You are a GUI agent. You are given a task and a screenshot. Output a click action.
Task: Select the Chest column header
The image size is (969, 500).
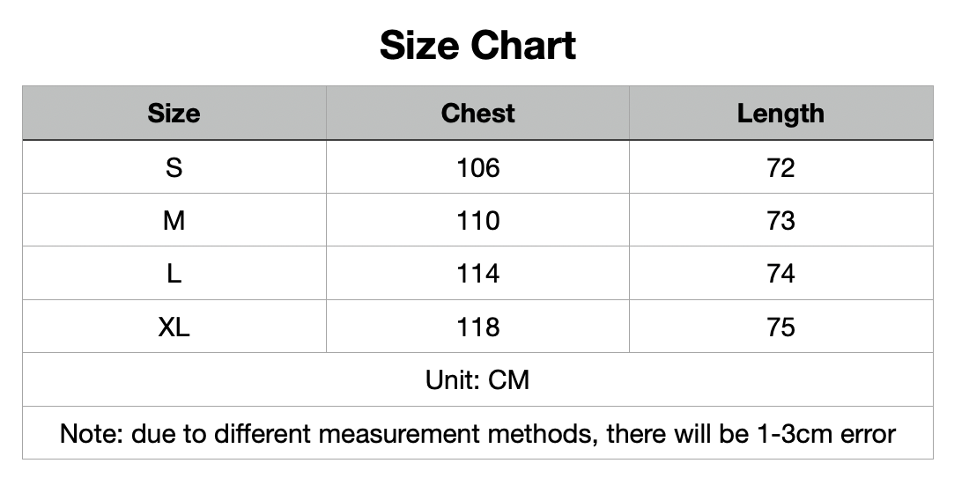tap(477, 114)
